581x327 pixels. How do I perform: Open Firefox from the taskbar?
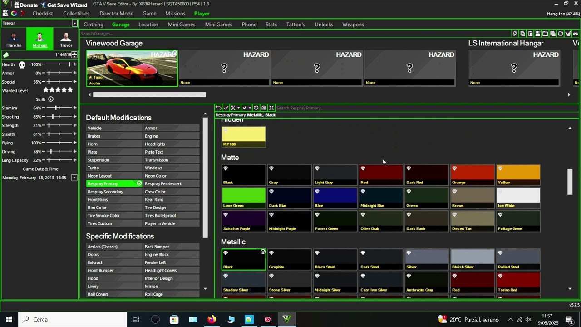click(212, 319)
